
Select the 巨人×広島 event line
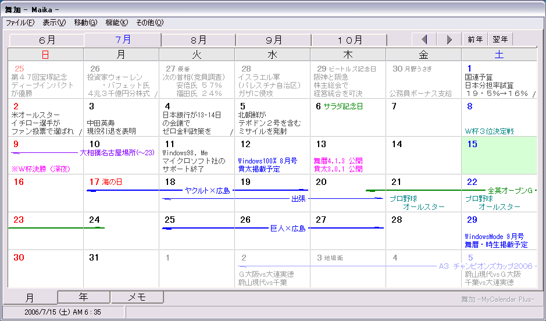[288, 229]
